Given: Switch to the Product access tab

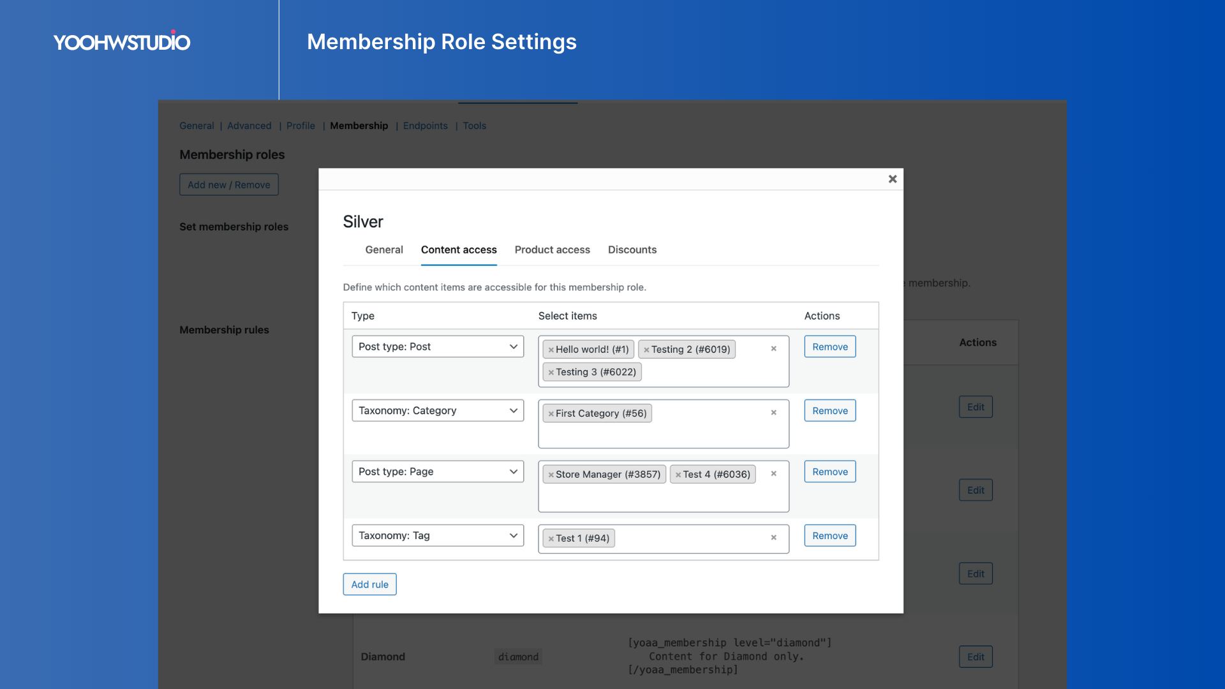Looking at the screenshot, I should pyautogui.click(x=552, y=249).
